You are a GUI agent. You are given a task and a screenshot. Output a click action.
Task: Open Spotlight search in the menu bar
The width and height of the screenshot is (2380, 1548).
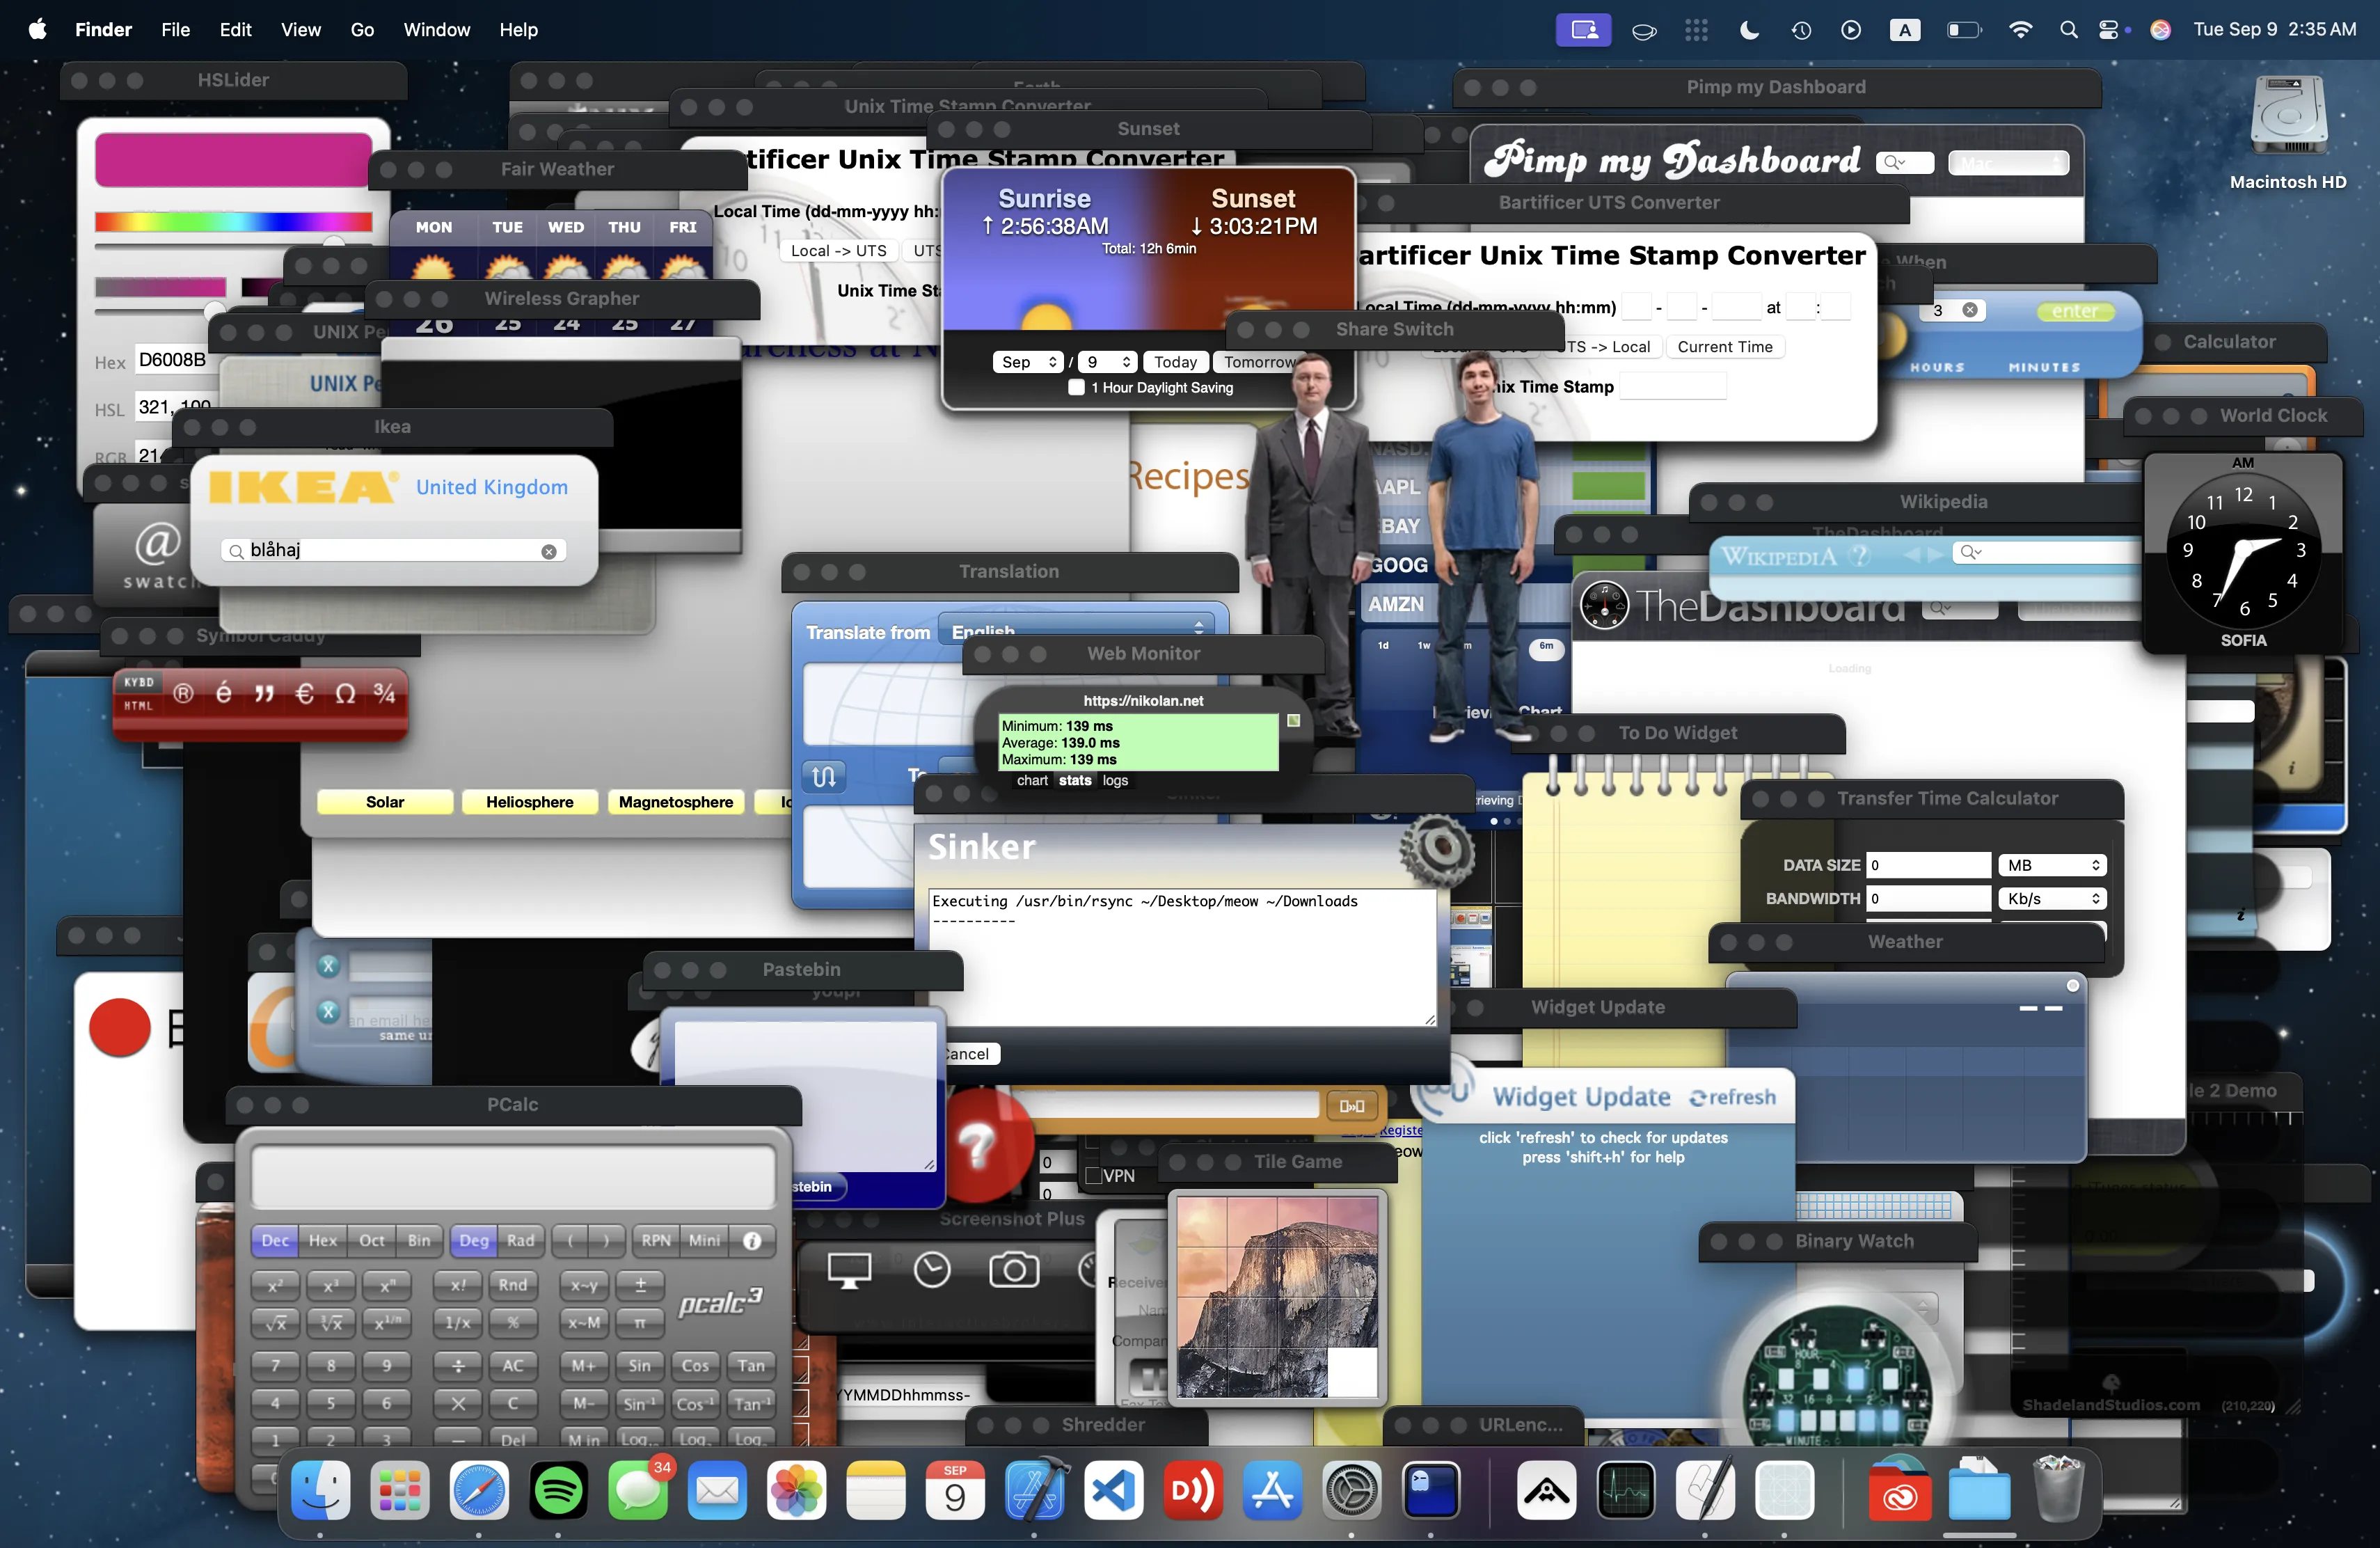pyautogui.click(x=2068, y=30)
